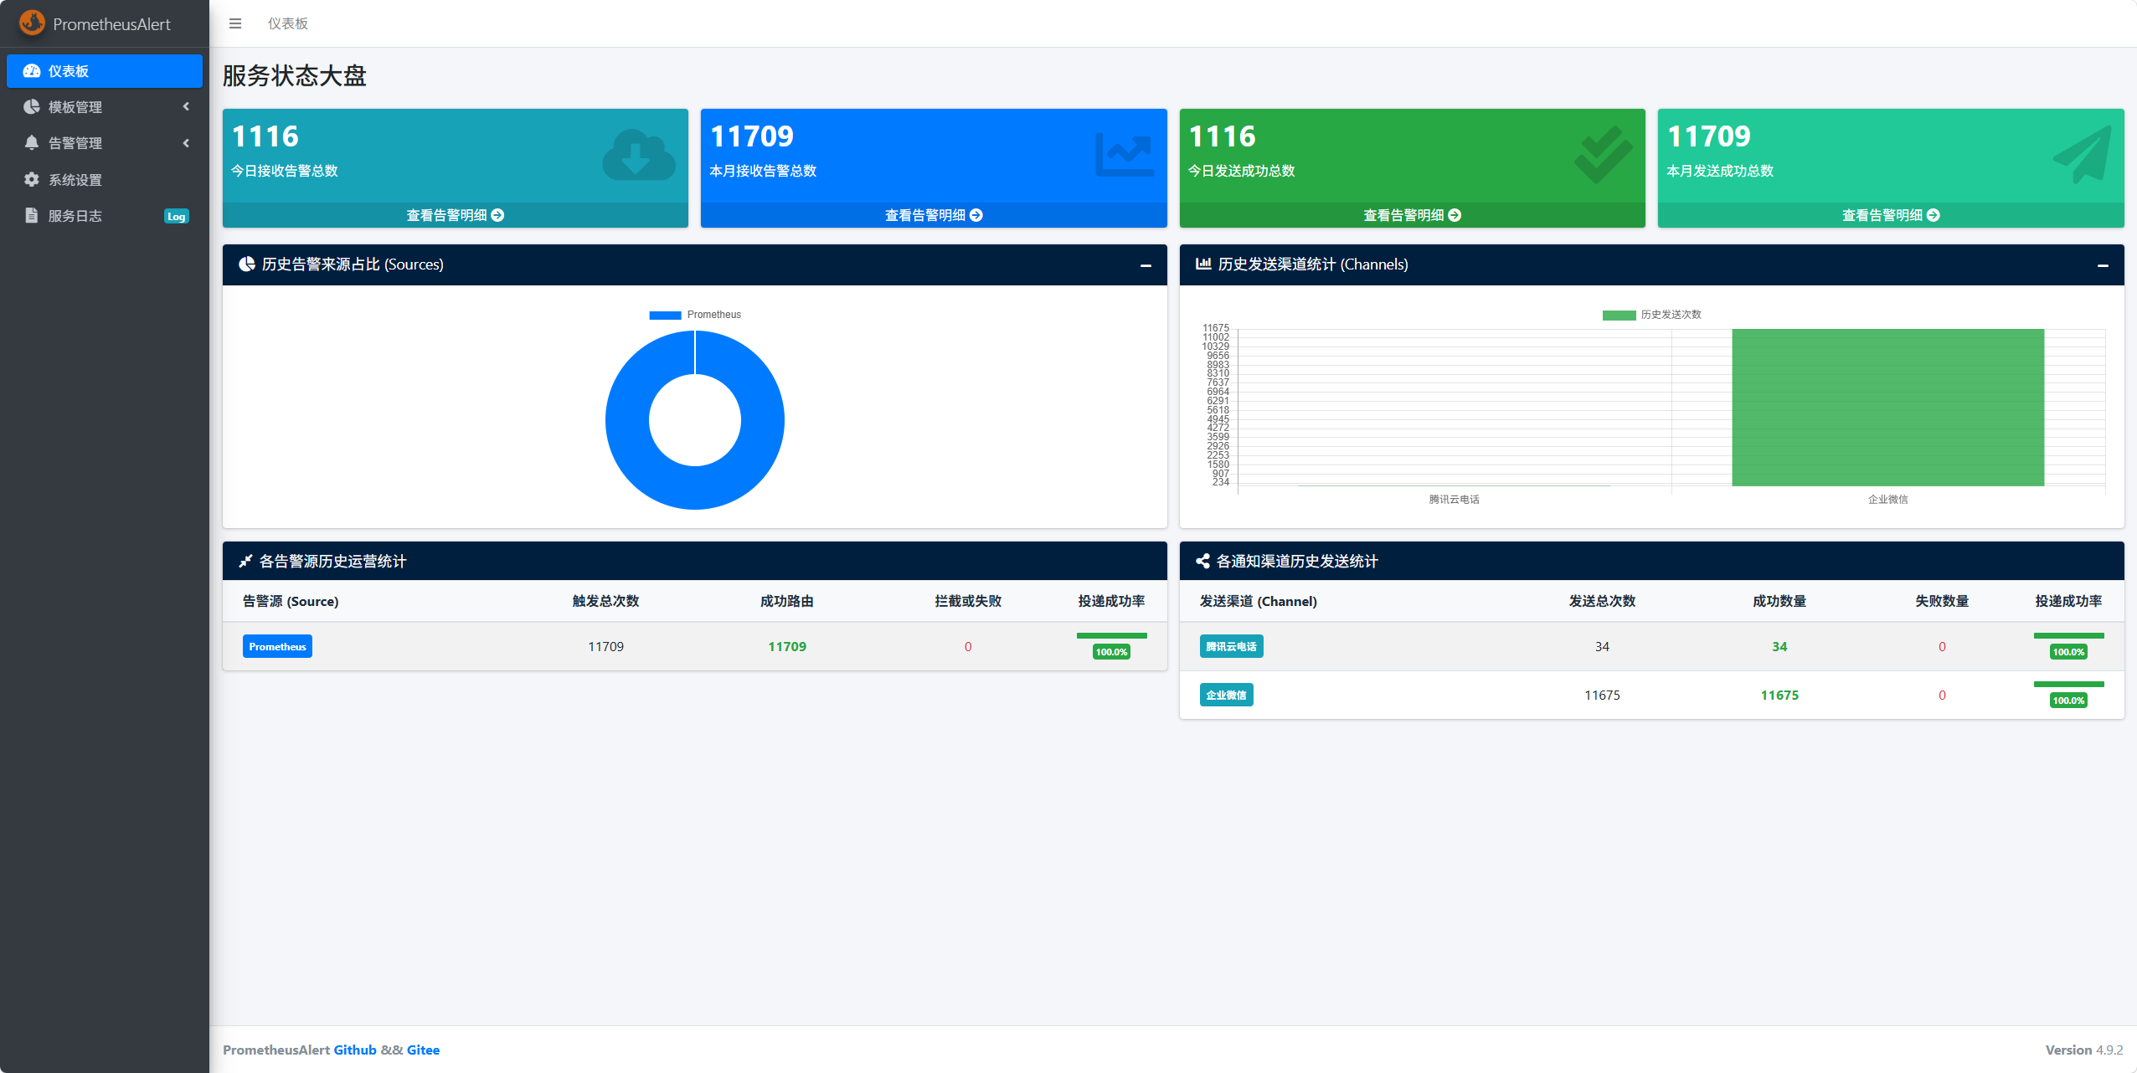Expand the 告警管理 submenu chevron
This screenshot has width=2137, height=1073.
[x=186, y=143]
